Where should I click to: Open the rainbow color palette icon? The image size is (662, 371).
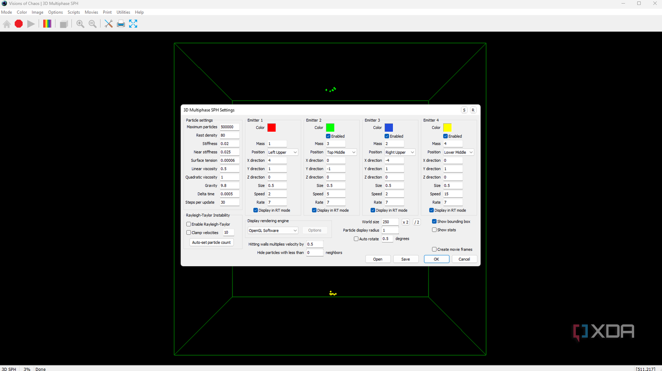(47, 24)
